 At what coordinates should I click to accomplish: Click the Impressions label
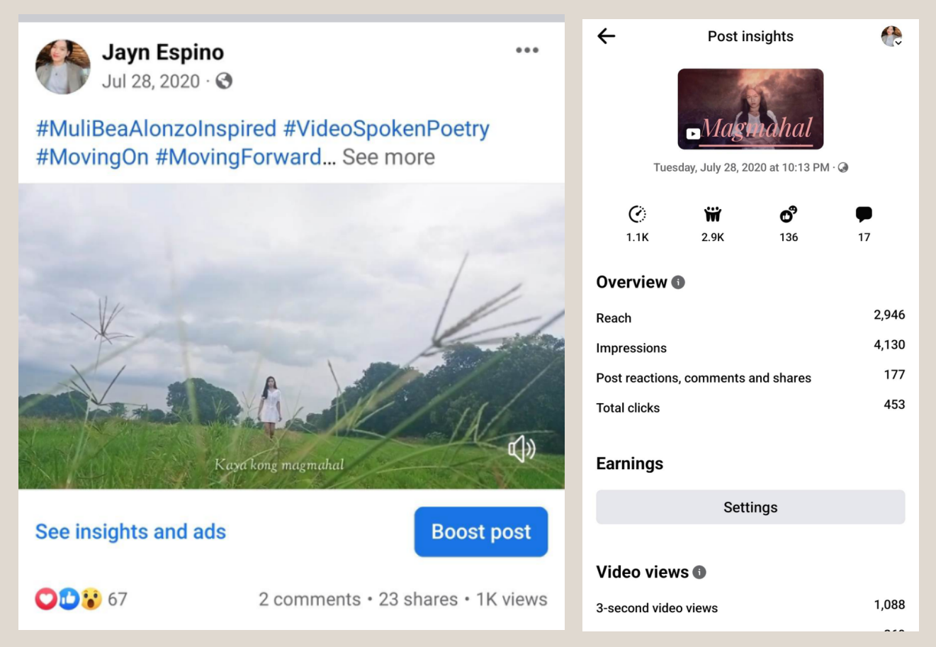pyautogui.click(x=631, y=348)
